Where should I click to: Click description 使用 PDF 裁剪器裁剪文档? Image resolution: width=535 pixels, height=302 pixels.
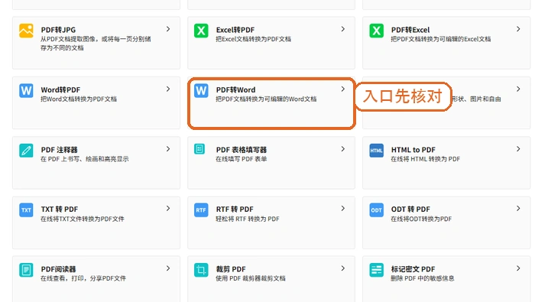[x=251, y=278]
